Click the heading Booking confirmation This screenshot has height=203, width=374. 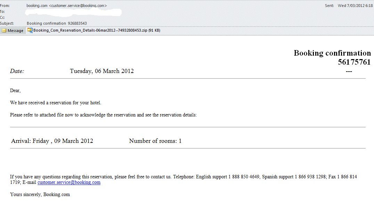(332, 53)
